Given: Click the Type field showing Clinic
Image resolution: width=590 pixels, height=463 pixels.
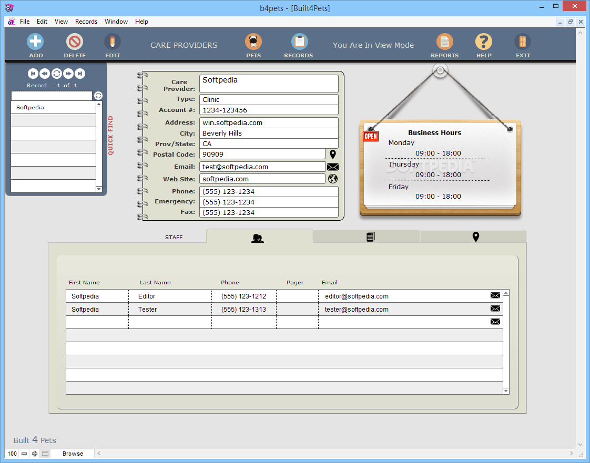Looking at the screenshot, I should [x=269, y=99].
